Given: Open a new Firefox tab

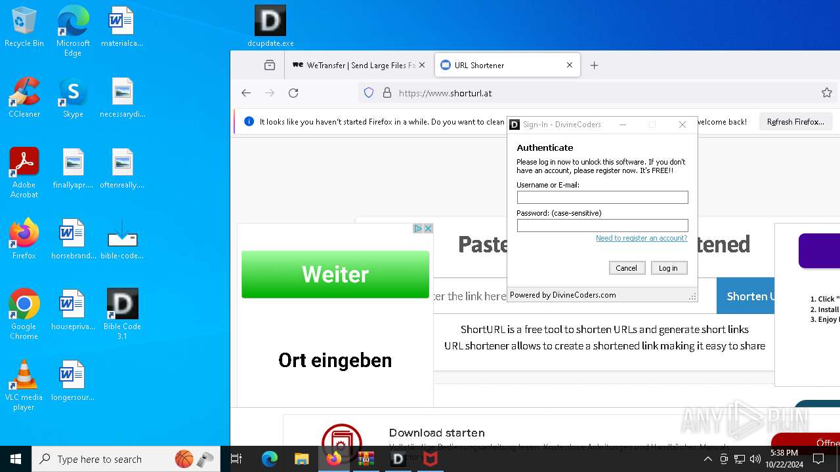Looking at the screenshot, I should (595, 66).
